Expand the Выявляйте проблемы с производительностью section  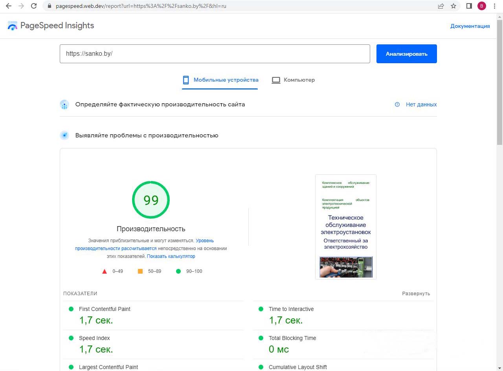point(147,135)
